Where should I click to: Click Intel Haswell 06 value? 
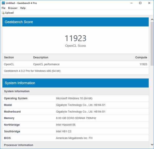click(x=66, y=125)
